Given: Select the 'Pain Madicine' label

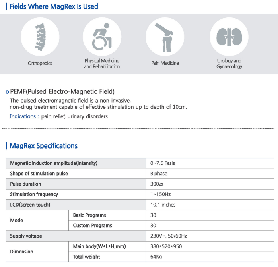Looking at the screenshot, I should click(165, 63).
